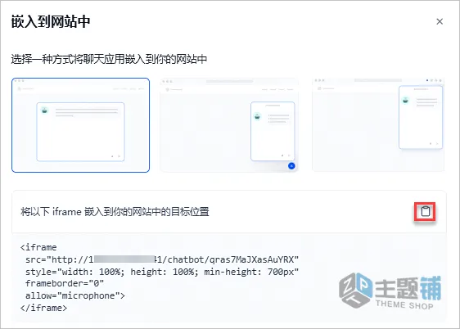
Task: Select the browser extension embed option
Action: pyautogui.click(x=378, y=125)
